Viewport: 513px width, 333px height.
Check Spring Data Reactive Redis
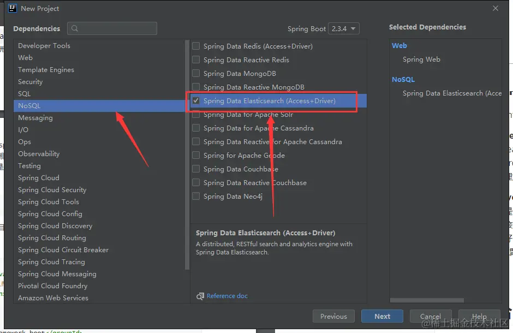click(196, 60)
